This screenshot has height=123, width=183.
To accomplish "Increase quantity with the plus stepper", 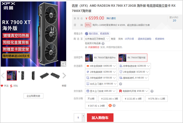I will 83,116.
